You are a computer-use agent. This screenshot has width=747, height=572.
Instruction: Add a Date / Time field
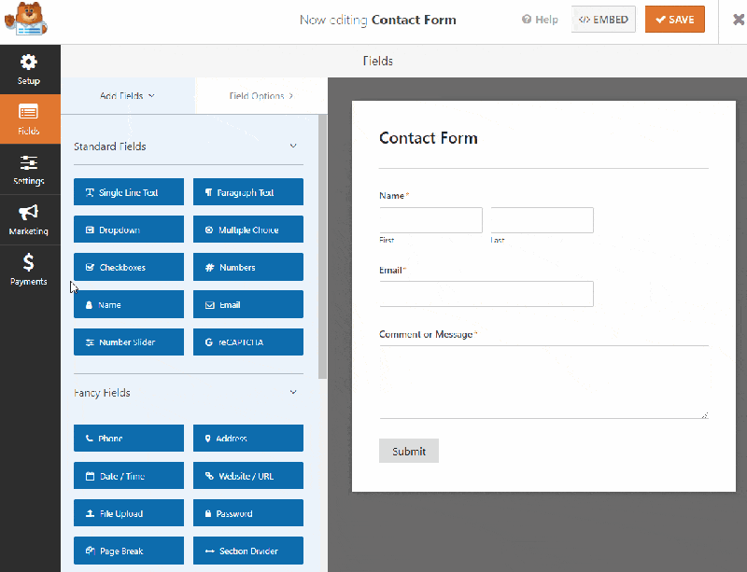coord(128,475)
